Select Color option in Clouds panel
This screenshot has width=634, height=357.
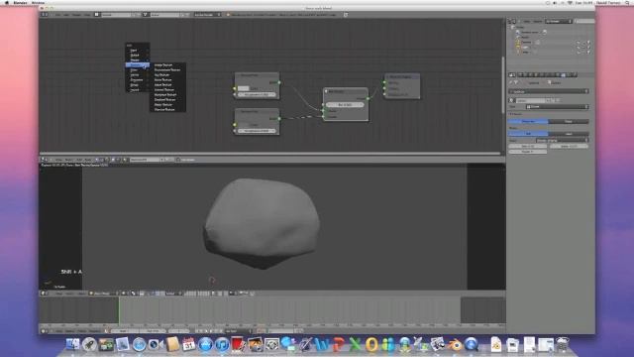[x=568, y=121]
